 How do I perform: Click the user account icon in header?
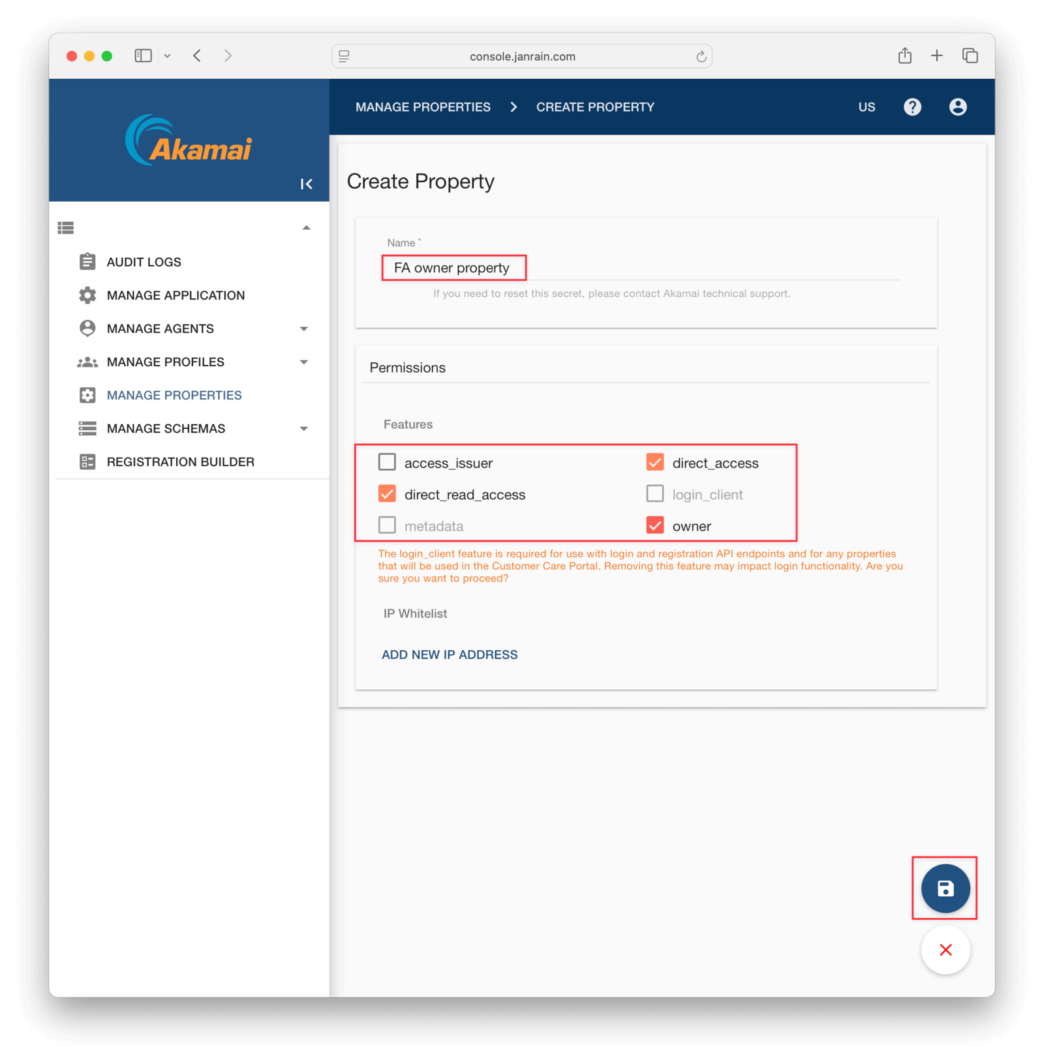[957, 106]
